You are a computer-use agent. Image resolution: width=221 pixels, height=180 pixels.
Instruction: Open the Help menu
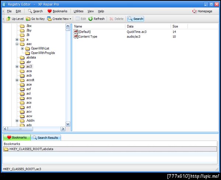(101, 11)
